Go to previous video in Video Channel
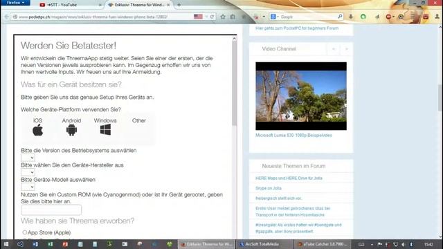Viewport: 443px width, 249px height. click(334, 49)
